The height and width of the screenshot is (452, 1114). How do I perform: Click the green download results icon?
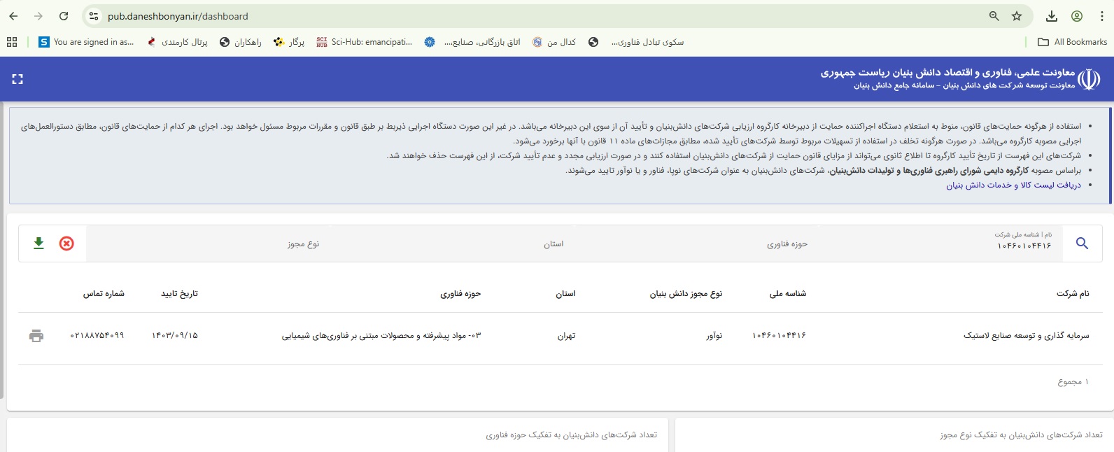38,243
